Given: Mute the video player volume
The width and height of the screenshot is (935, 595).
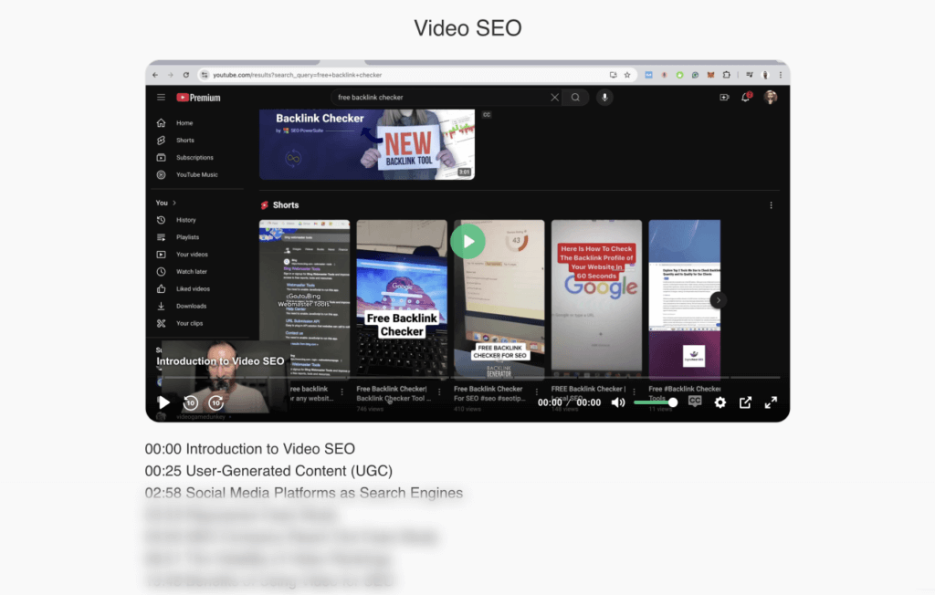Looking at the screenshot, I should click(x=618, y=402).
